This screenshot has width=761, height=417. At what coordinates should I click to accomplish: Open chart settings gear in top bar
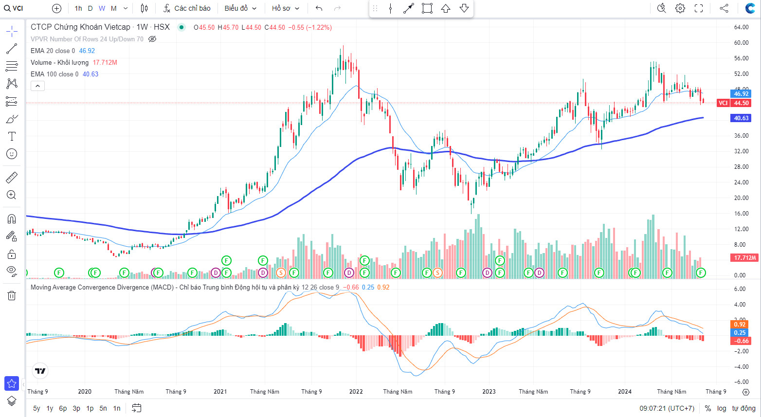pyautogui.click(x=680, y=8)
